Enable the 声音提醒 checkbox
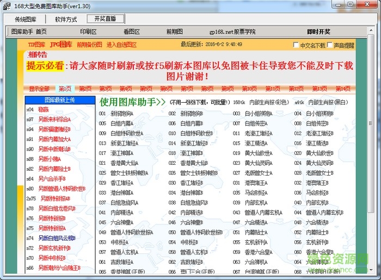 330,45
